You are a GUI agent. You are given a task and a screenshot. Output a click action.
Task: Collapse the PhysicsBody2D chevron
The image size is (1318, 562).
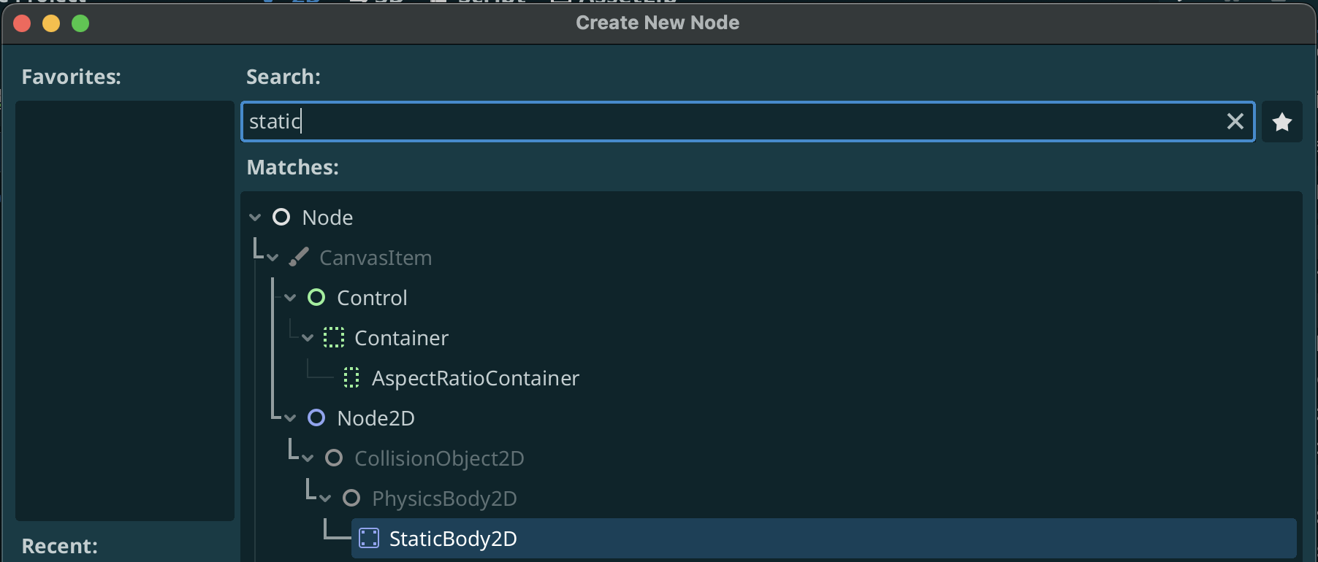pyautogui.click(x=325, y=499)
